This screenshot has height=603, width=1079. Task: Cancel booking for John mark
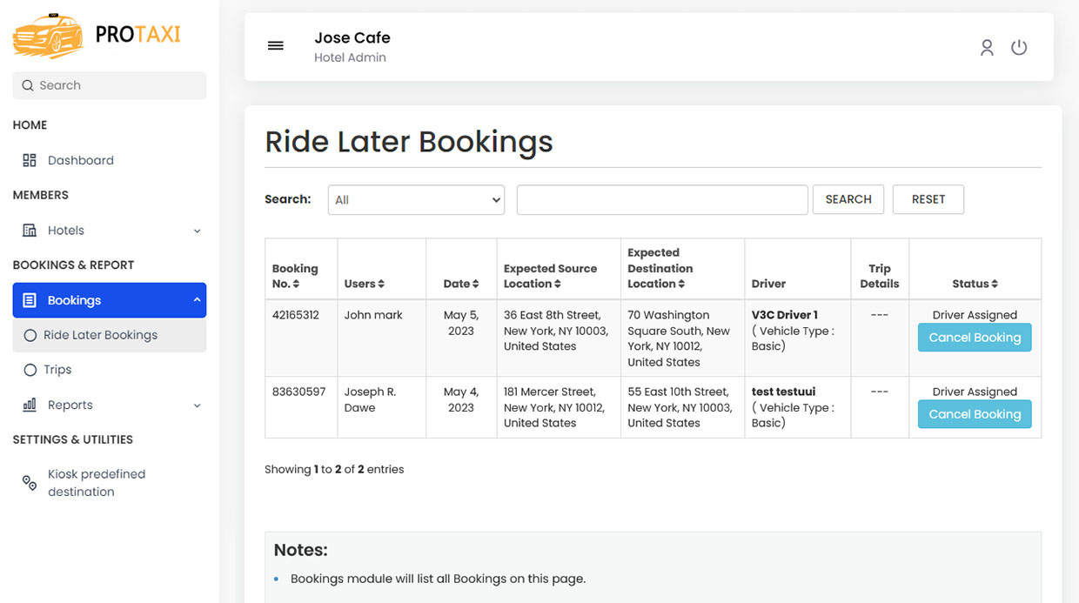pyautogui.click(x=974, y=338)
